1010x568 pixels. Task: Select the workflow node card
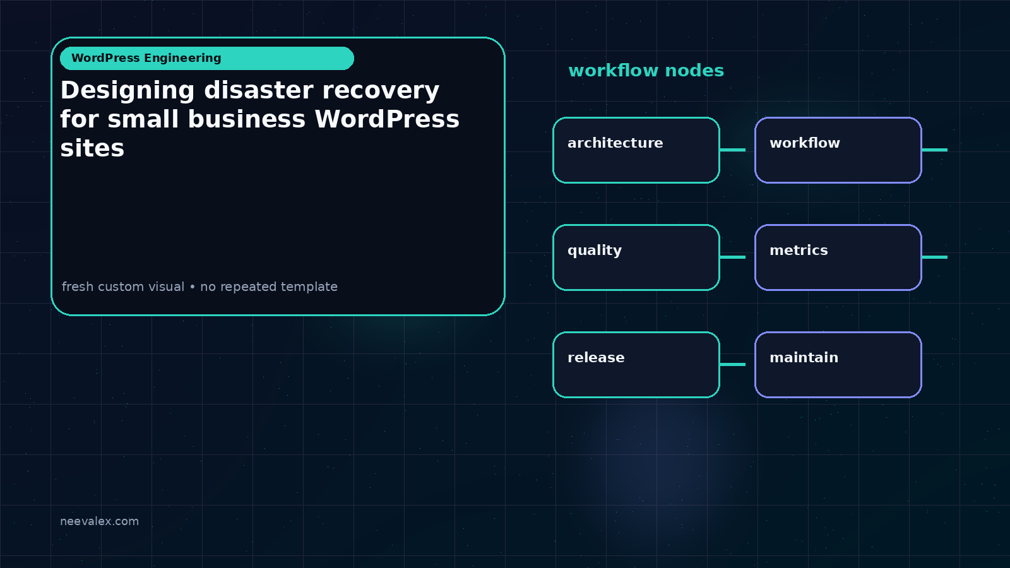(x=838, y=150)
